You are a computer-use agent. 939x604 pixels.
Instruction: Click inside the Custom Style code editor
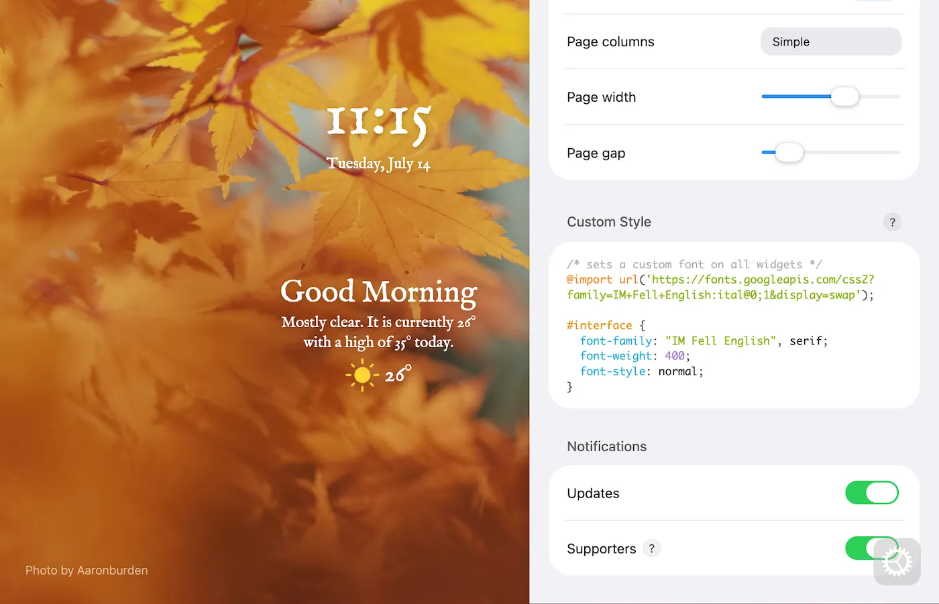pos(734,325)
